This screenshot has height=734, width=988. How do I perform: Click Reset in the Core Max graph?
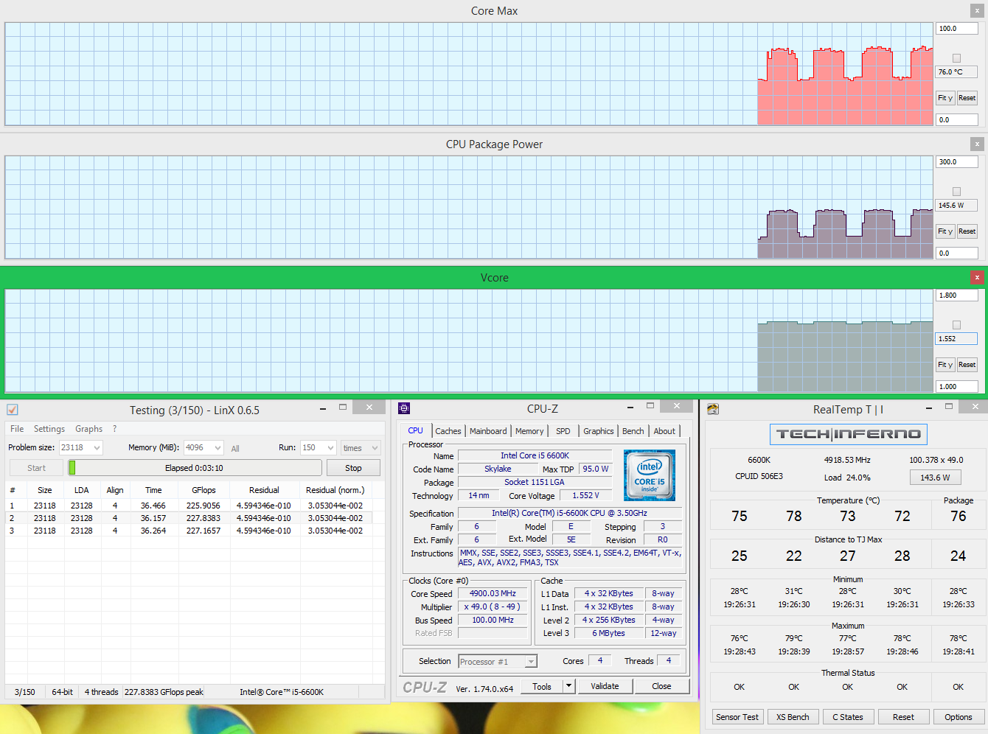point(967,98)
